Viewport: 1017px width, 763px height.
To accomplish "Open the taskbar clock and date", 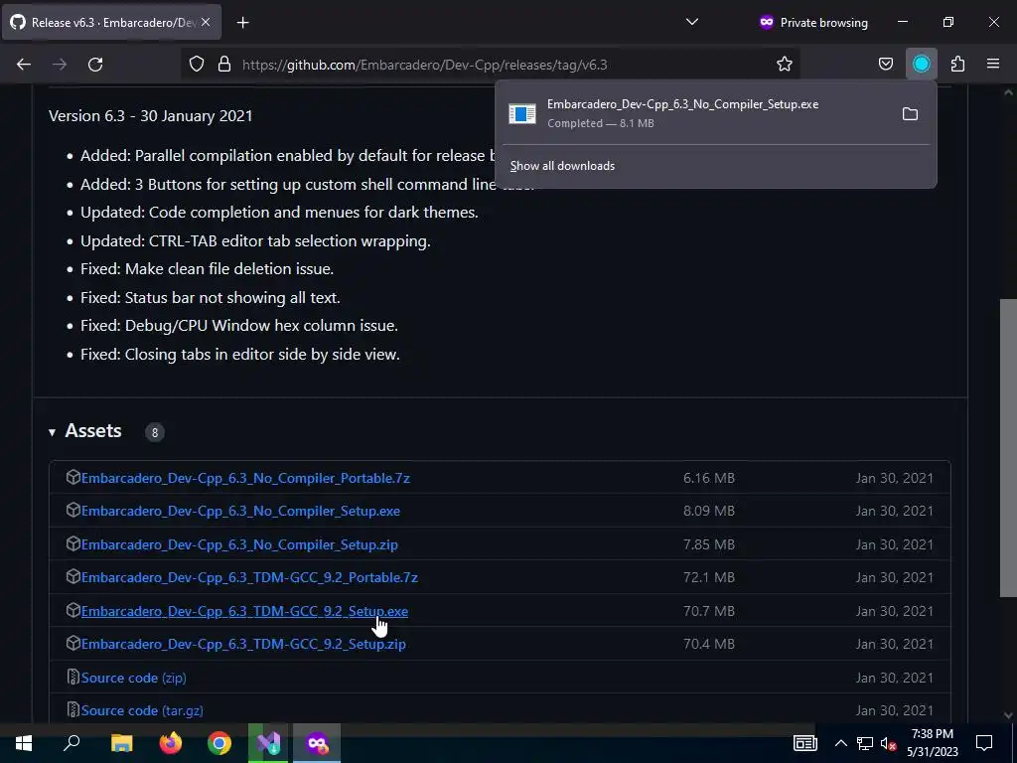I will pos(932,743).
